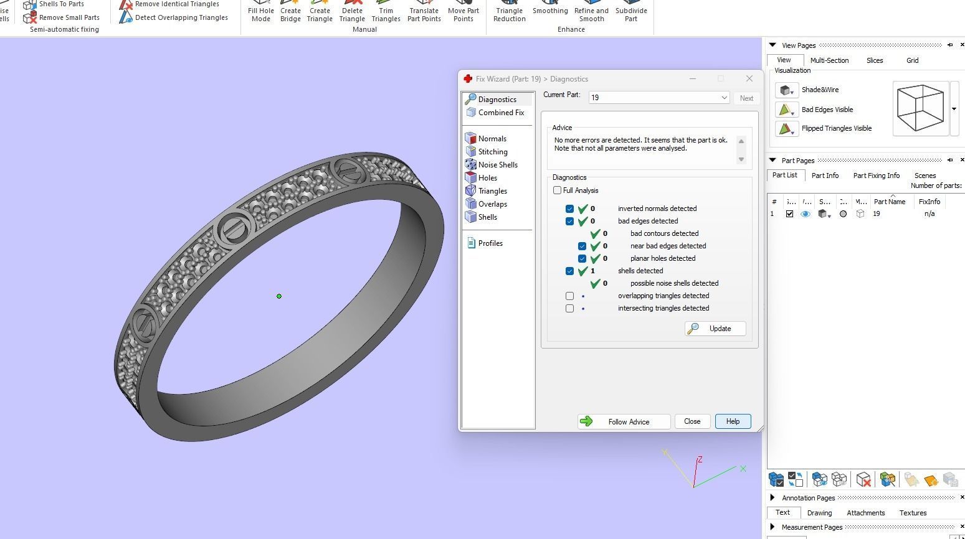Screen dimensions: 965x539
Task: Click the Follow Advice button
Action: coord(624,421)
